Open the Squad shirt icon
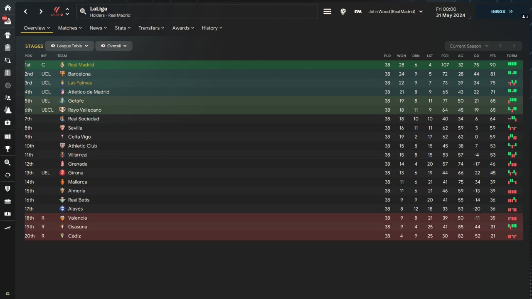Viewport: 532px width, 299px height. click(x=7, y=35)
